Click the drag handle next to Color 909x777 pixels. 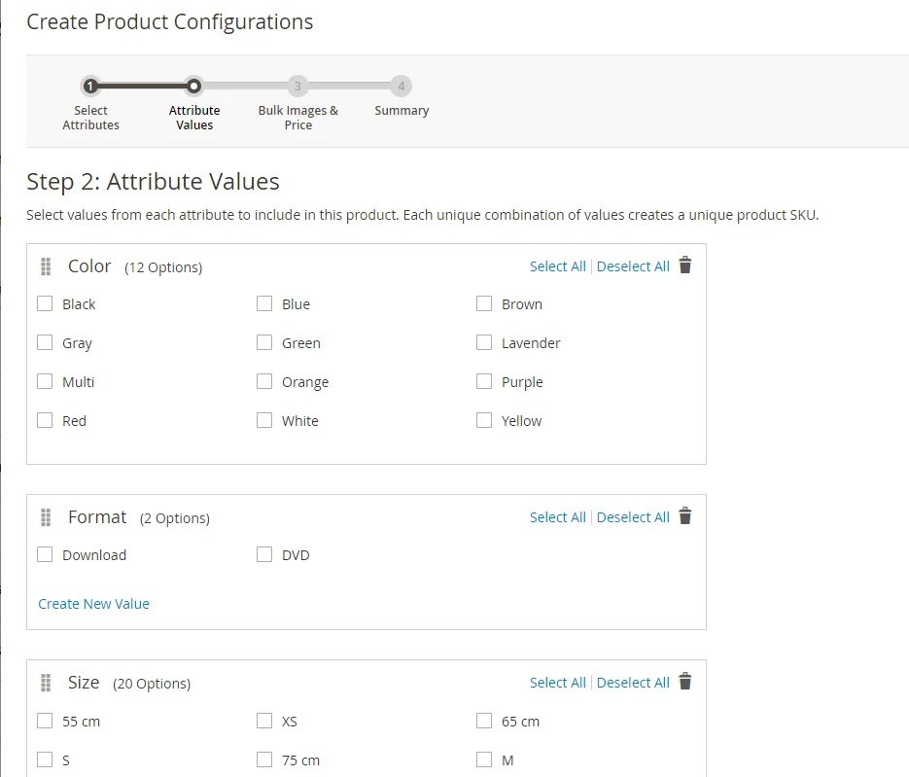coord(45,266)
